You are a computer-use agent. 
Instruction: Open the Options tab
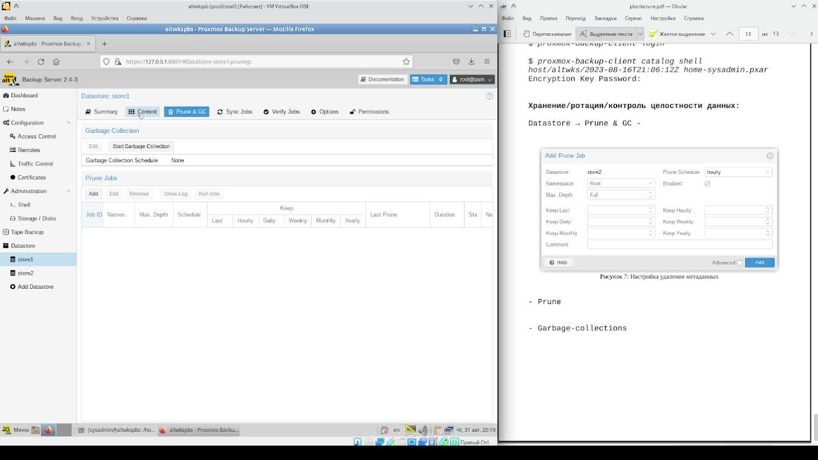tap(325, 112)
